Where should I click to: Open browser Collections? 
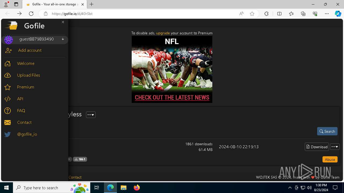coord(303,14)
